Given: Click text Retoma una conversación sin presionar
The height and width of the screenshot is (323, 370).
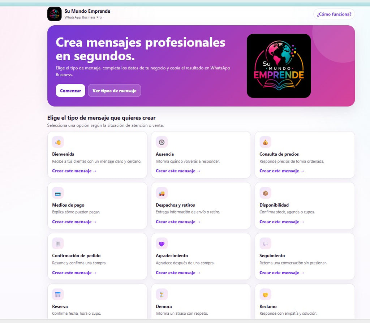Looking at the screenshot, I should pyautogui.click(x=293, y=263).
